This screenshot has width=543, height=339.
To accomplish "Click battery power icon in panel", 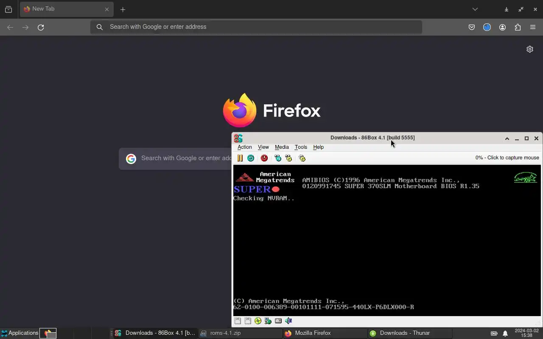I will [494, 333].
